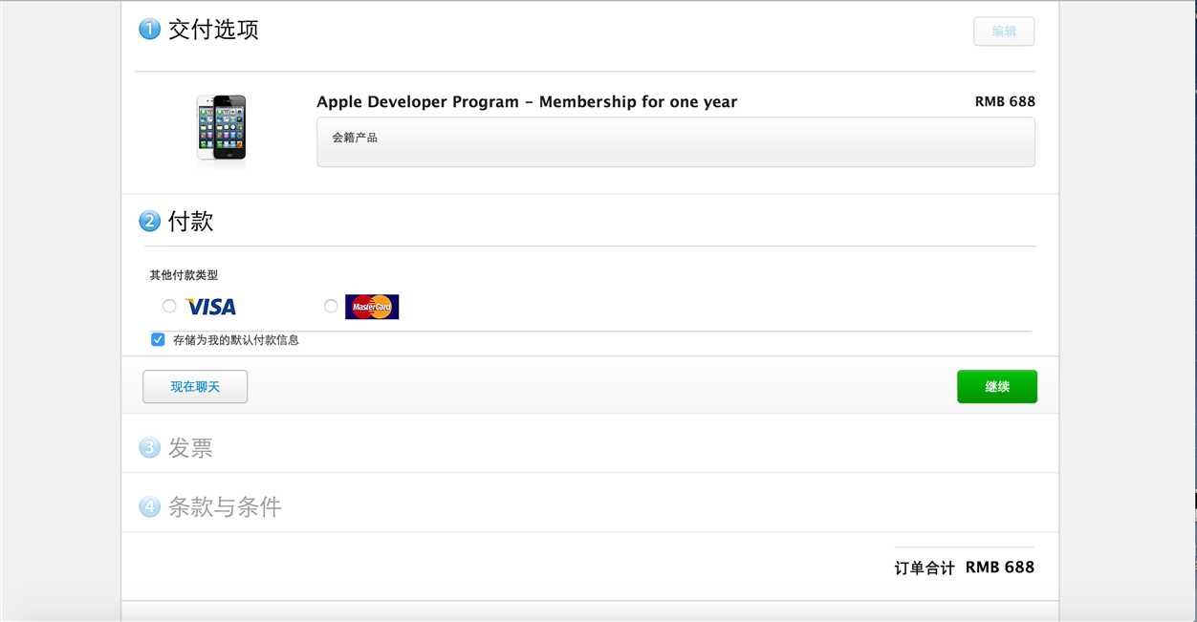
Task: Open the 条款与条件 section heading
Action: (x=225, y=506)
